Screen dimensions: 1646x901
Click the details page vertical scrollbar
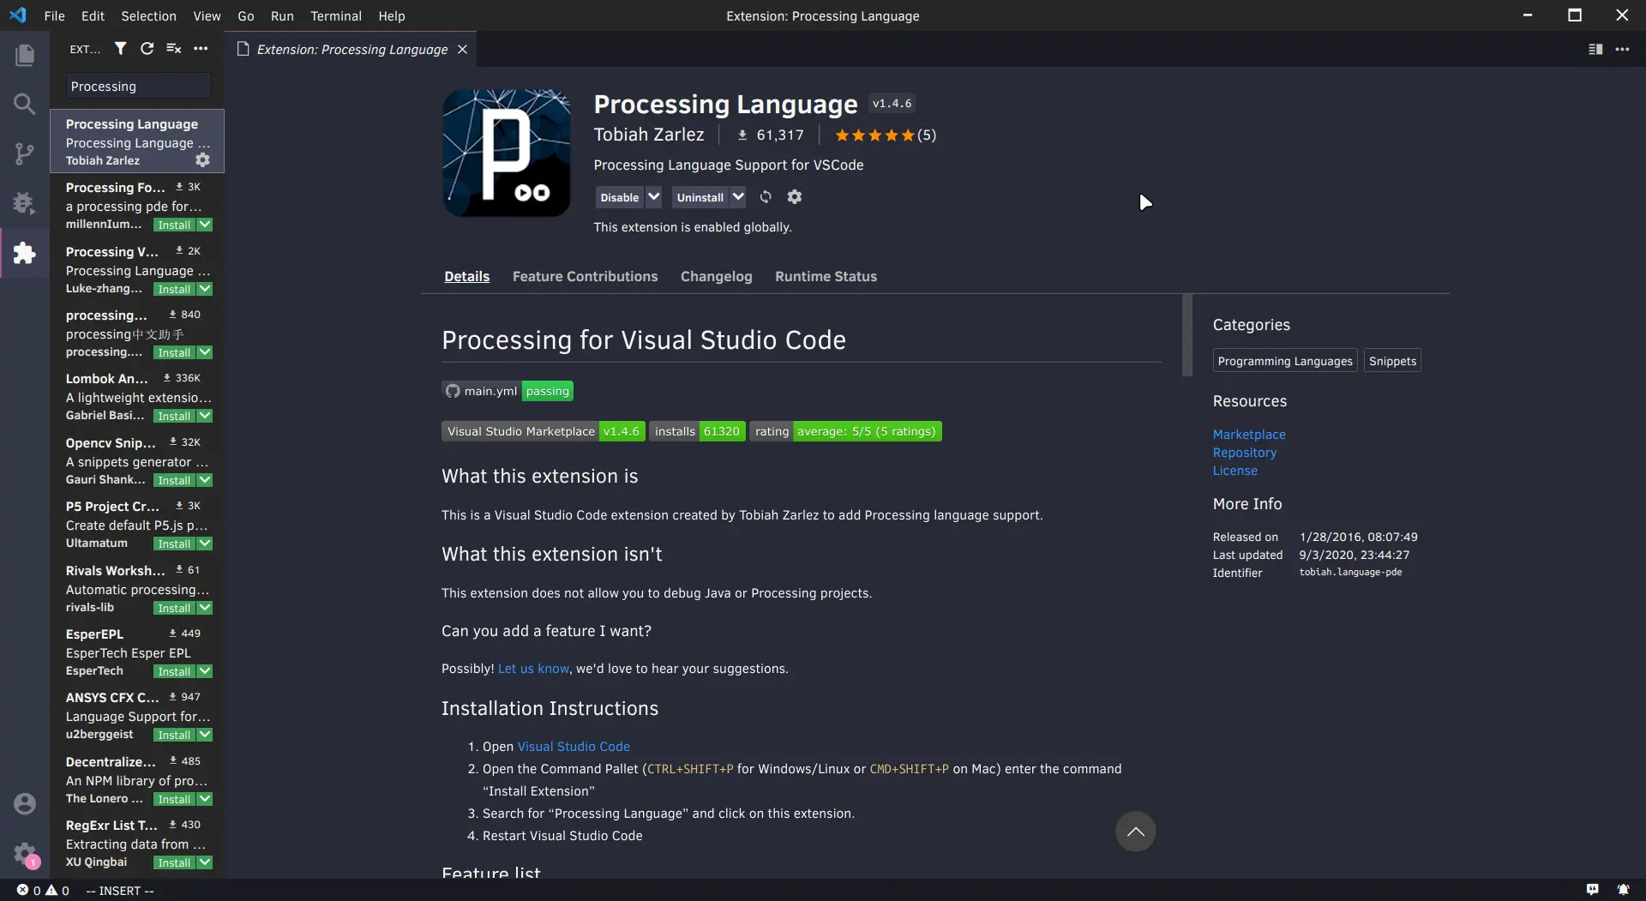tap(1186, 335)
